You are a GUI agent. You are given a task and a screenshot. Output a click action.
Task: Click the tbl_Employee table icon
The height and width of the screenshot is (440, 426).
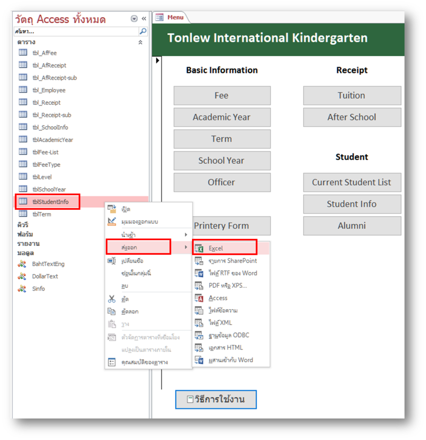[23, 90]
